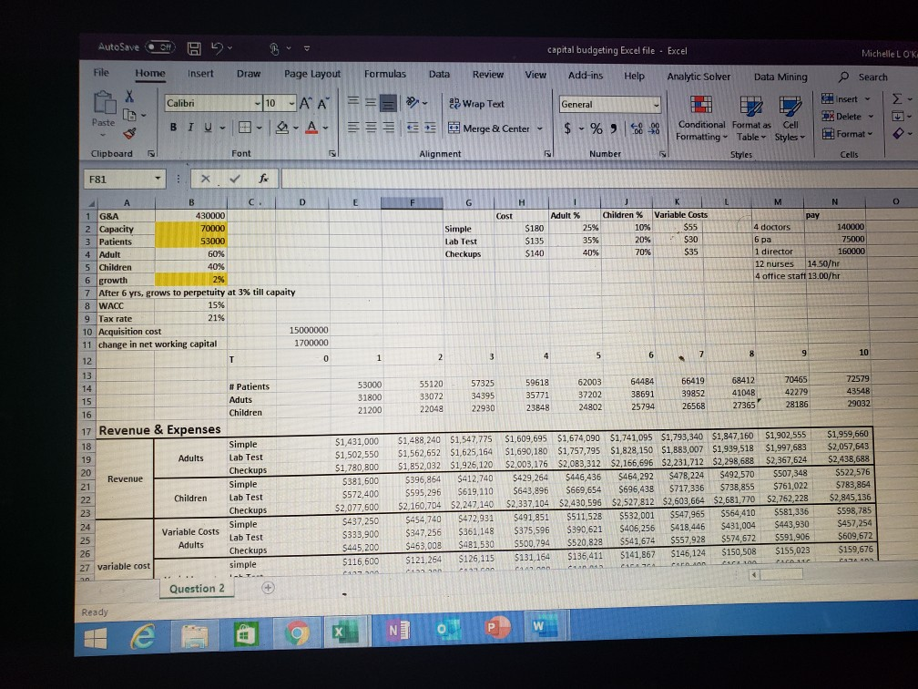Open Chrome from the taskbar
This screenshot has width=918, height=689.
tap(298, 632)
